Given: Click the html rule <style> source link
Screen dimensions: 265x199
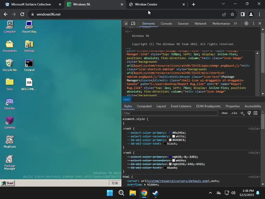Looking at the screenshot, I should pos(254,177).
